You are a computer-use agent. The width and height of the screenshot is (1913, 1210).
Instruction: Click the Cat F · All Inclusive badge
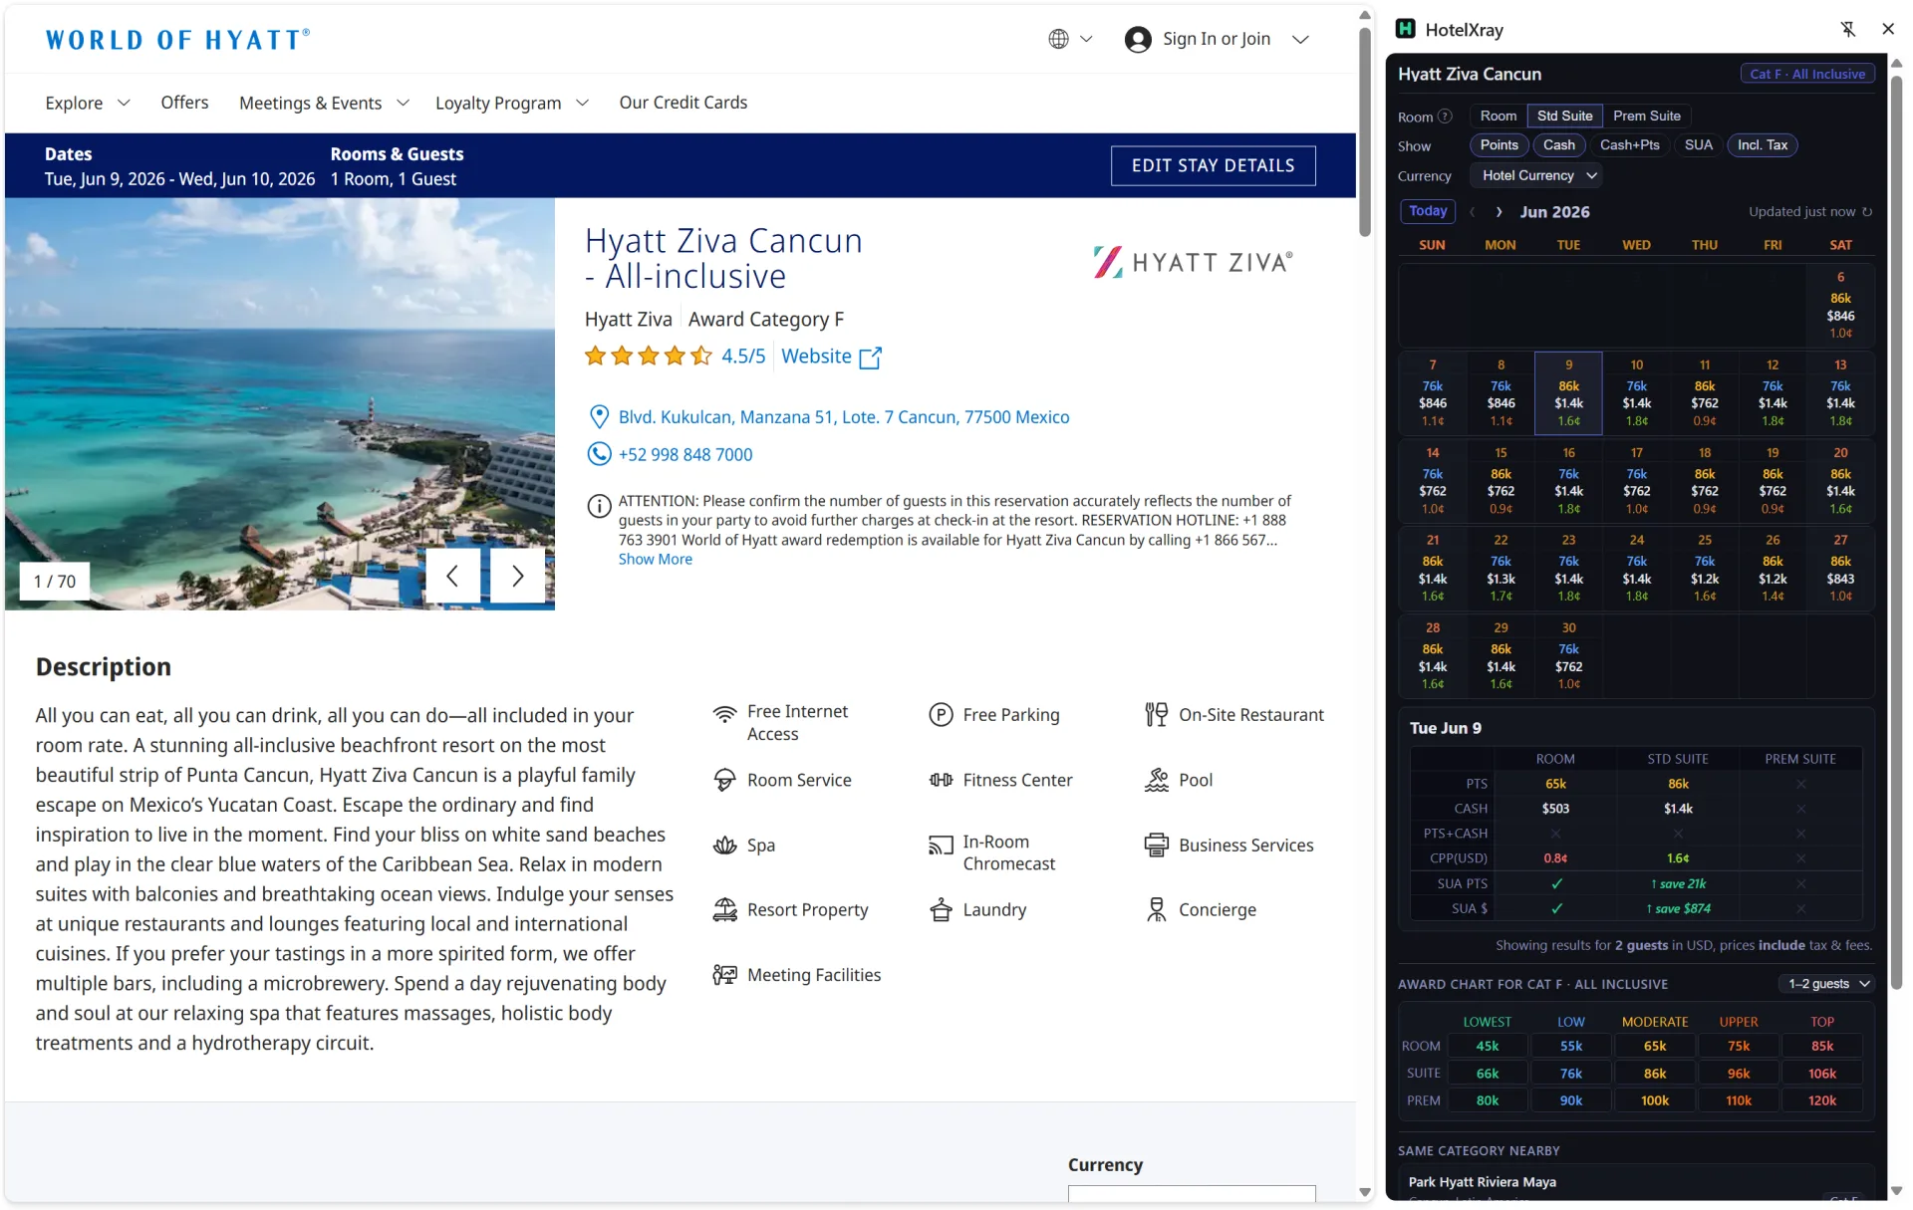click(x=1807, y=74)
